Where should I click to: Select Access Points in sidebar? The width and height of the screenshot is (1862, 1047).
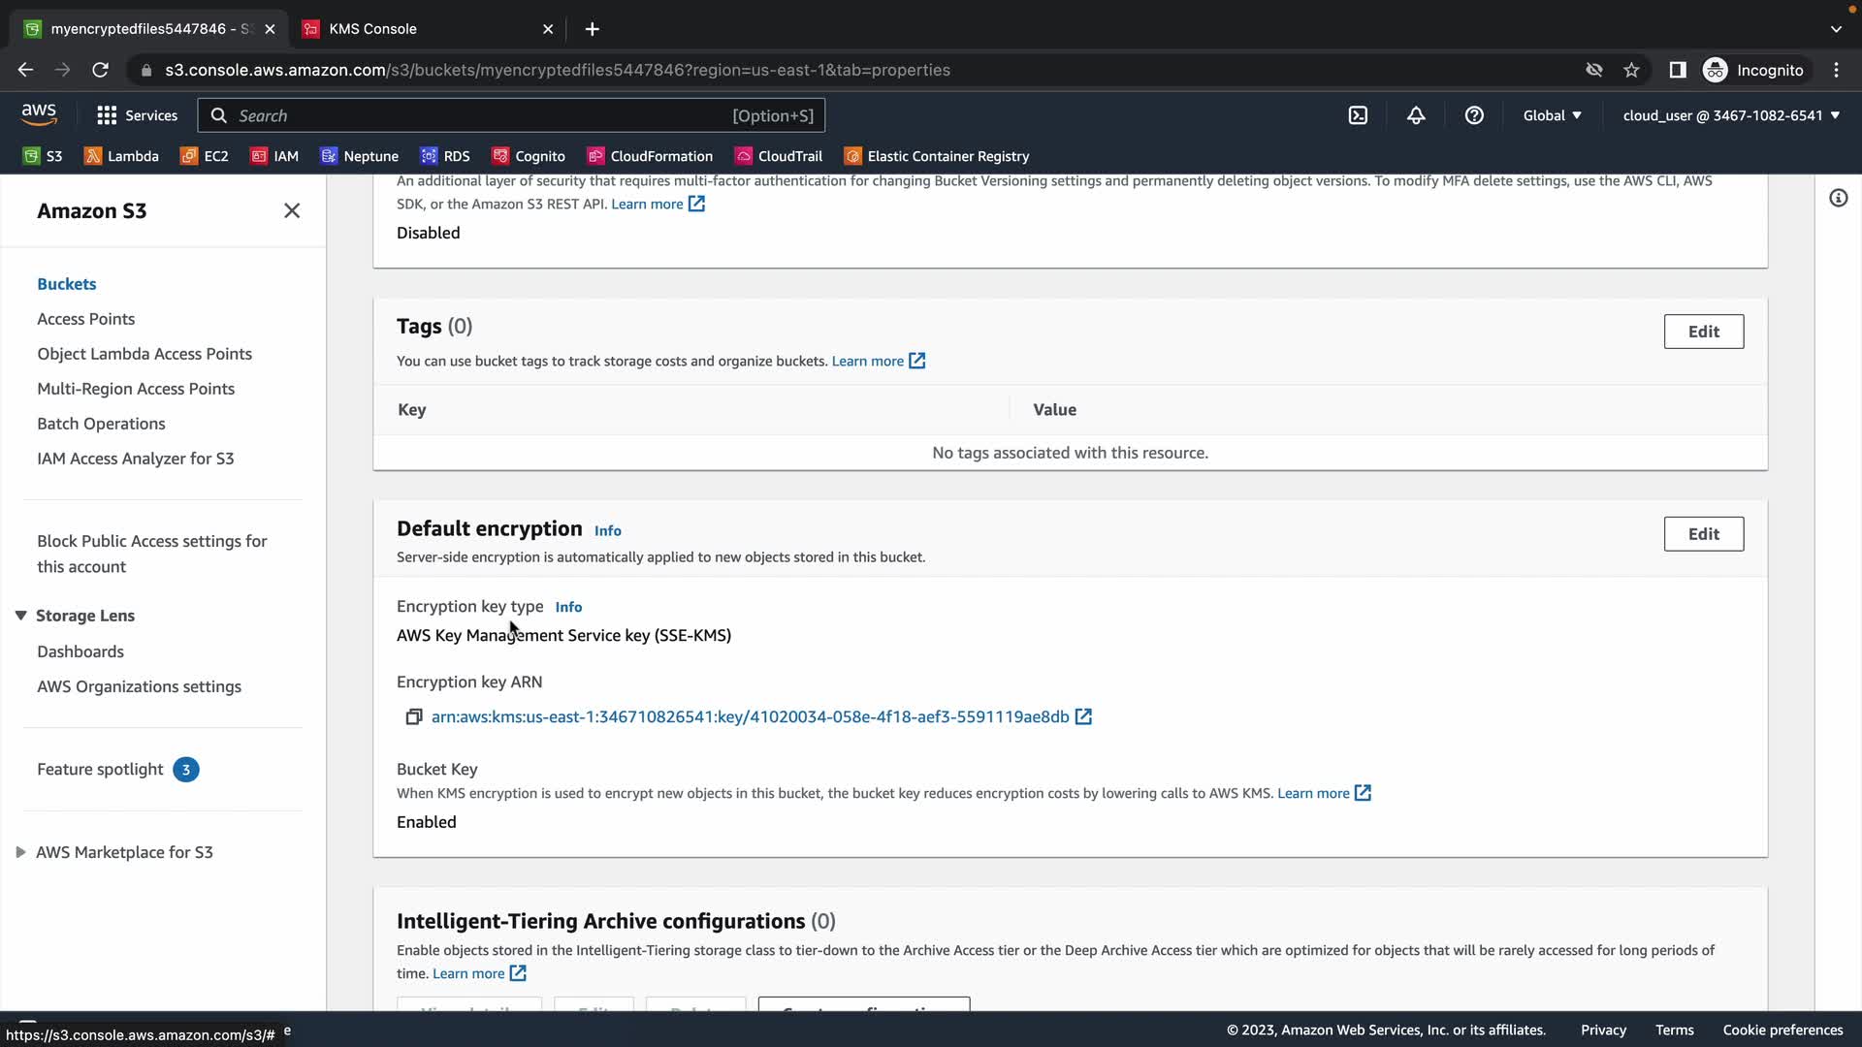tap(85, 319)
